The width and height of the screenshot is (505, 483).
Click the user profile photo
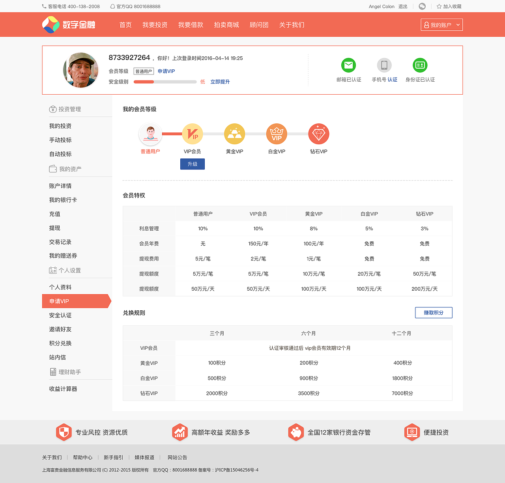(x=81, y=70)
